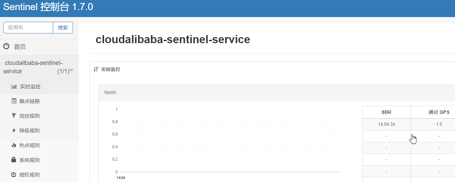Open the 簇点链路 menu item
This screenshot has height=182, width=455.
(x=29, y=101)
